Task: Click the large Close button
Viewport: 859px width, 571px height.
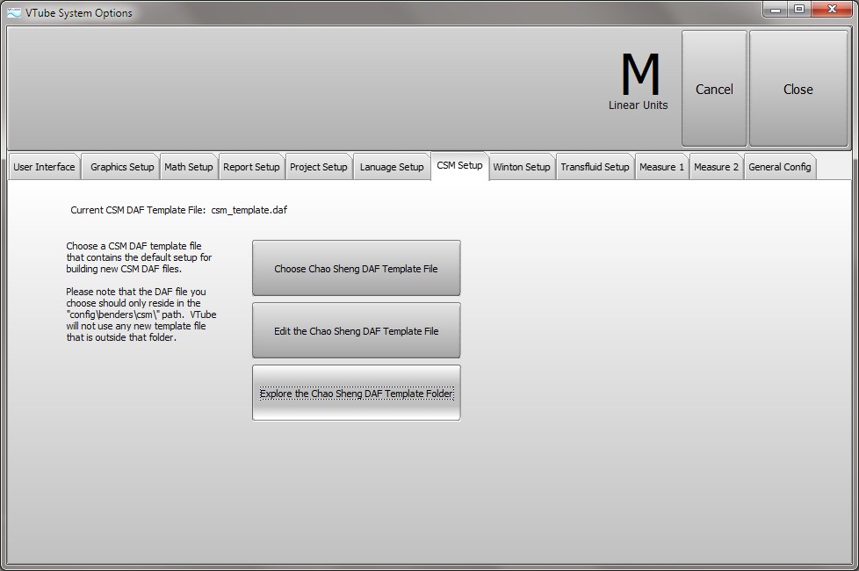Action: tap(798, 89)
